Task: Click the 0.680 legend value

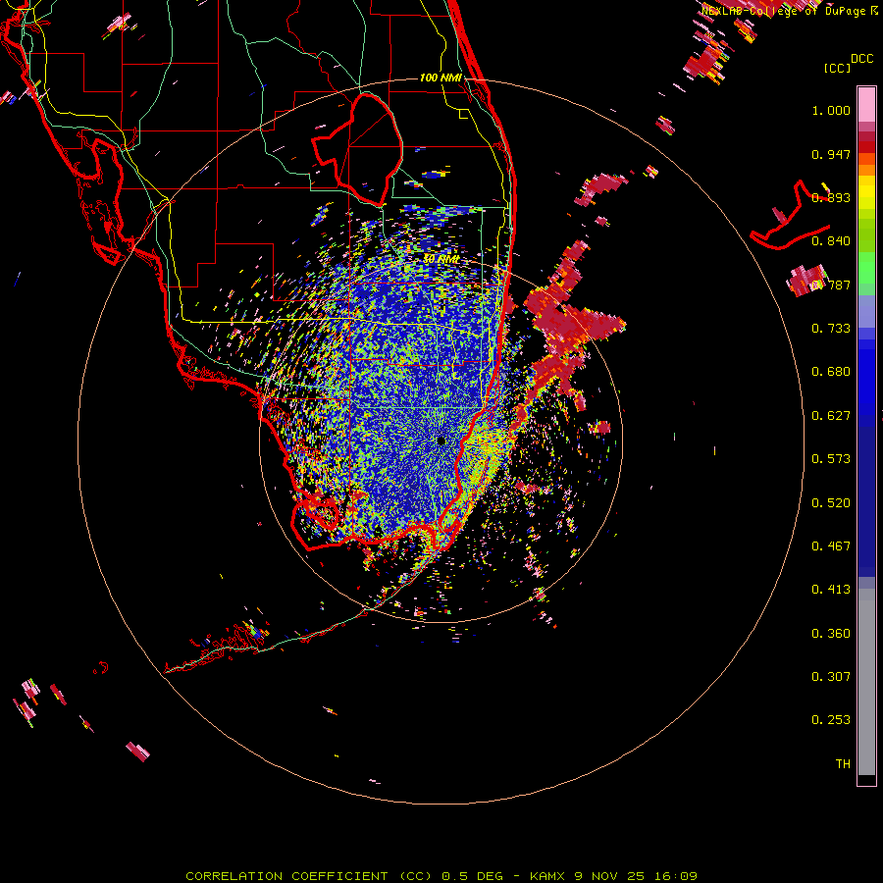Action: (831, 372)
